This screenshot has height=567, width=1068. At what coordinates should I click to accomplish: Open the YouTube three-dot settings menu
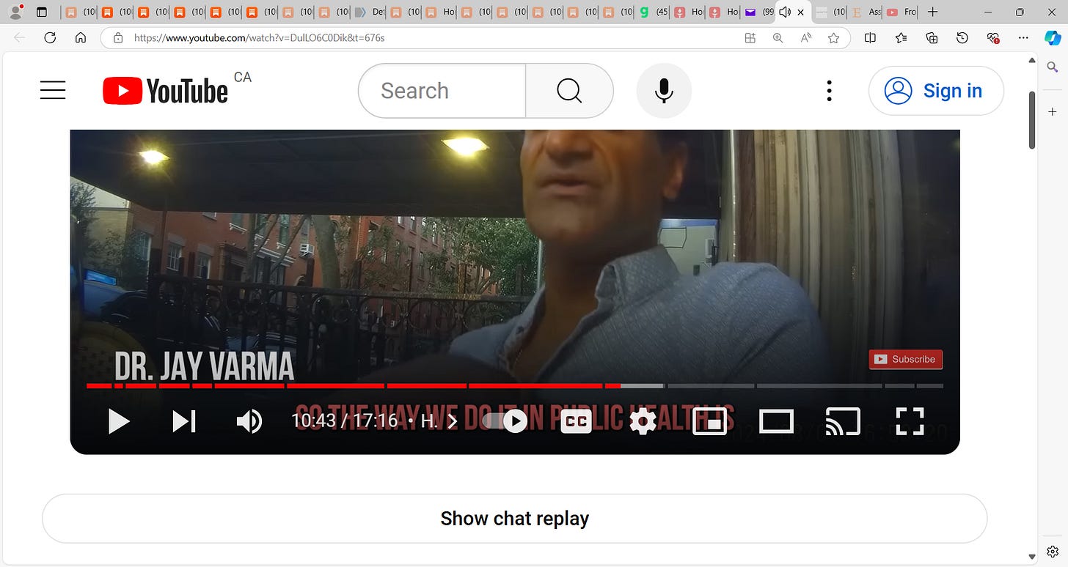coord(829,91)
